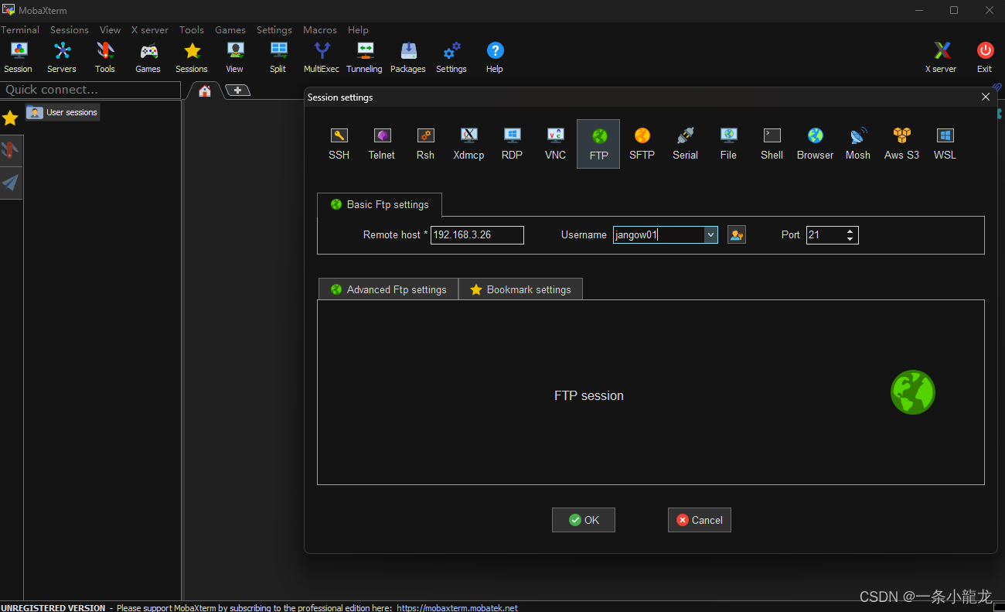
Task: Open the View menu in menu bar
Action: [x=111, y=29]
